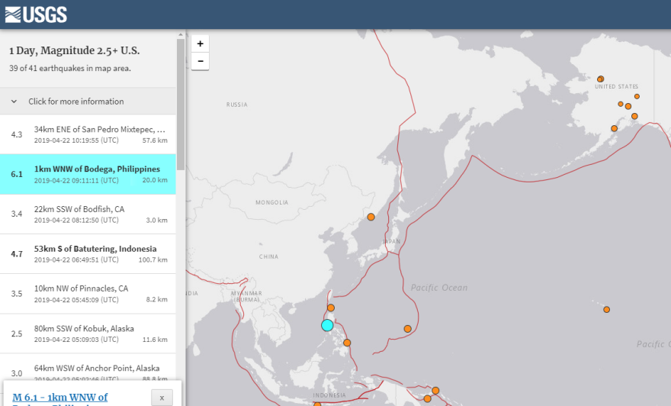
Task: Expand the "Click for more information" section
Action: [x=76, y=101]
